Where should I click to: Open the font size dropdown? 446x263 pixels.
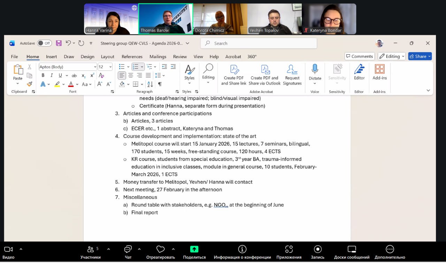click(x=105, y=67)
